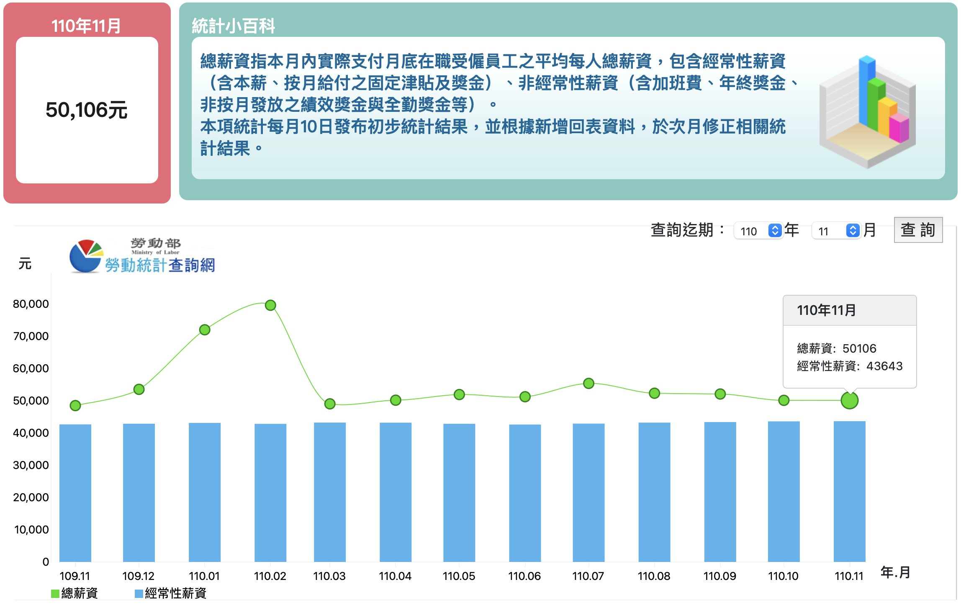Viewport: 961px width, 608px height.
Task: Toggle the 總薪資 legend green swatch
Action: click(55, 593)
